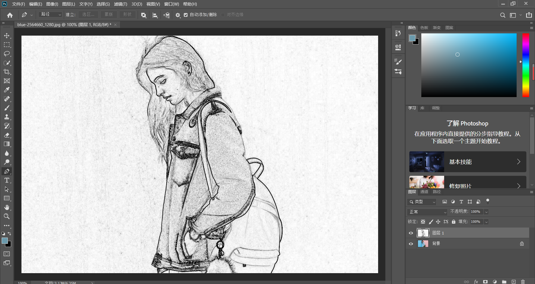Select the Horizontal Type tool

coord(7,180)
